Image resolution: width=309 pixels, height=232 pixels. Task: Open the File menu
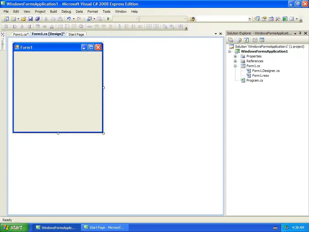point(6,11)
